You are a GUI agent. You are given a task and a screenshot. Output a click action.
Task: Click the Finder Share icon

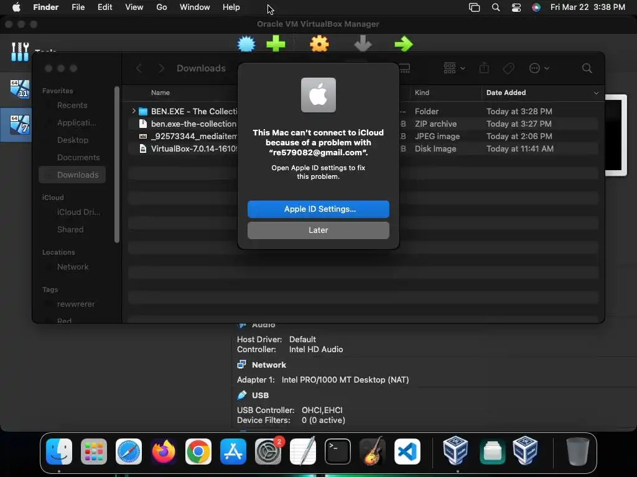pyautogui.click(x=484, y=68)
